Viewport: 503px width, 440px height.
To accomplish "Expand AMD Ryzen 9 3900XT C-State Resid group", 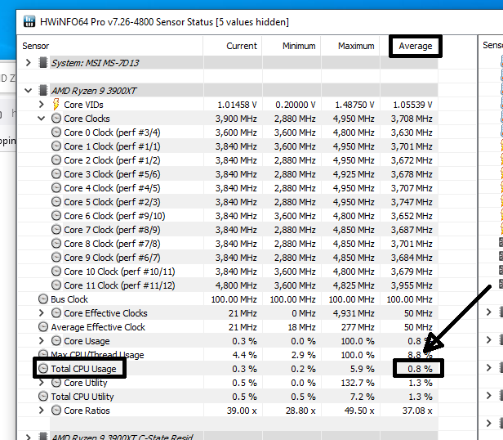I will (x=29, y=437).
